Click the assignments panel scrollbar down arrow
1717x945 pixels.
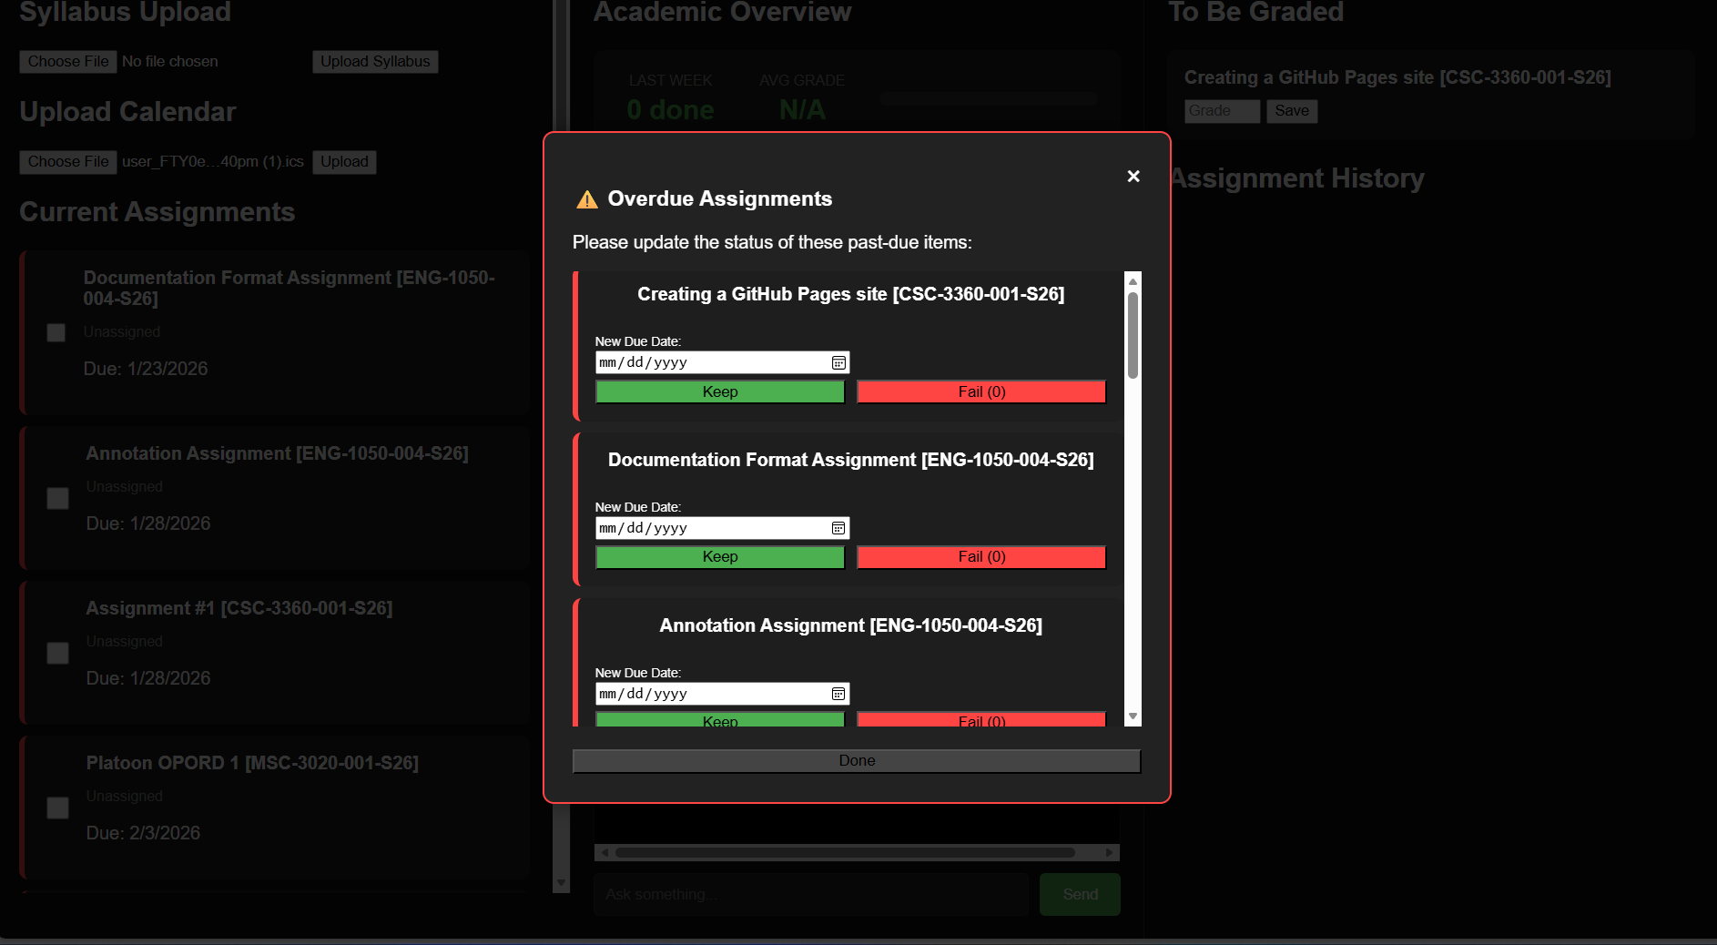[561, 883]
